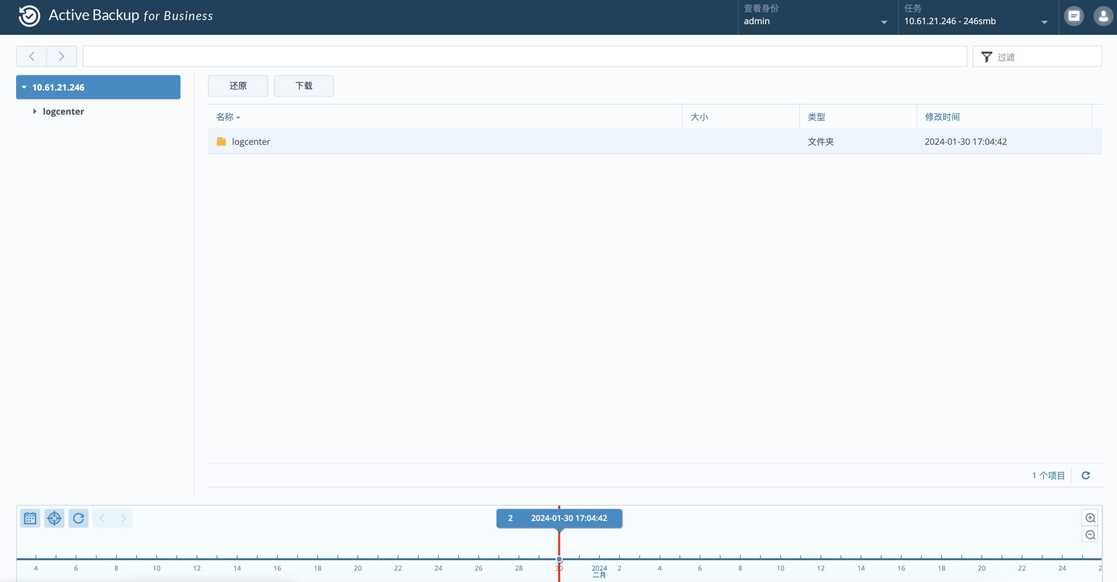Click the filter funnel icon
Screen dimensions: 1117x582
pos(987,57)
